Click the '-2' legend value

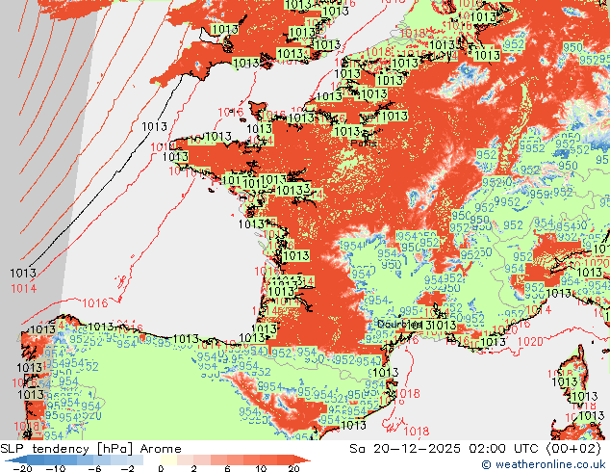click(x=128, y=468)
